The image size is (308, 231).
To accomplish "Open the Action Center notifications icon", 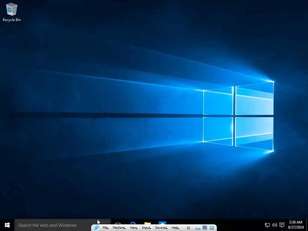I will point(282,225).
